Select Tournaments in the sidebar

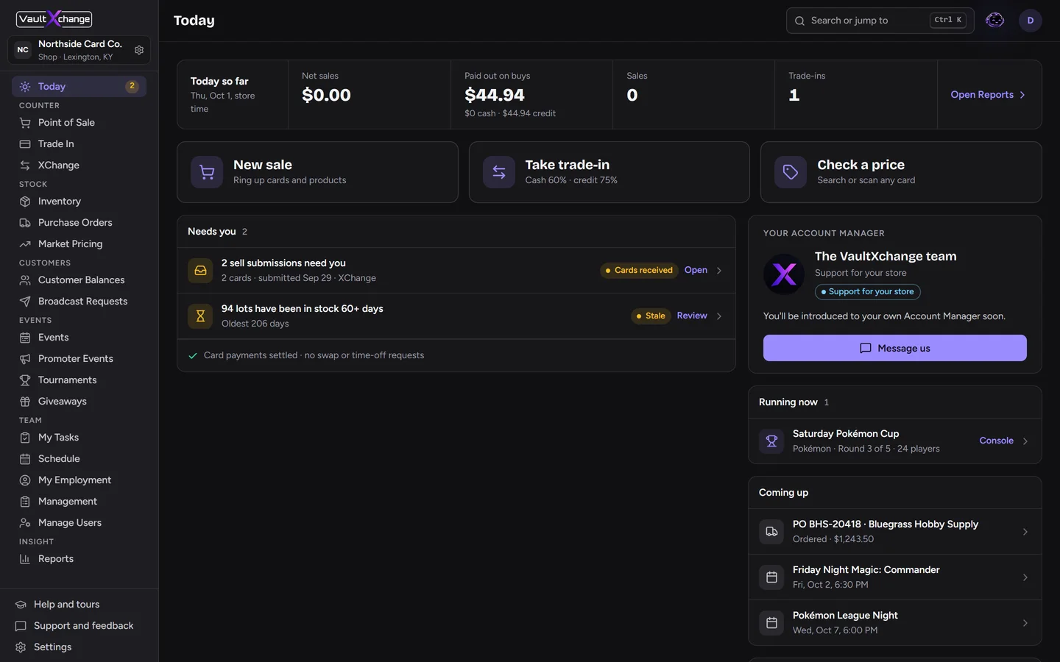coord(79,380)
